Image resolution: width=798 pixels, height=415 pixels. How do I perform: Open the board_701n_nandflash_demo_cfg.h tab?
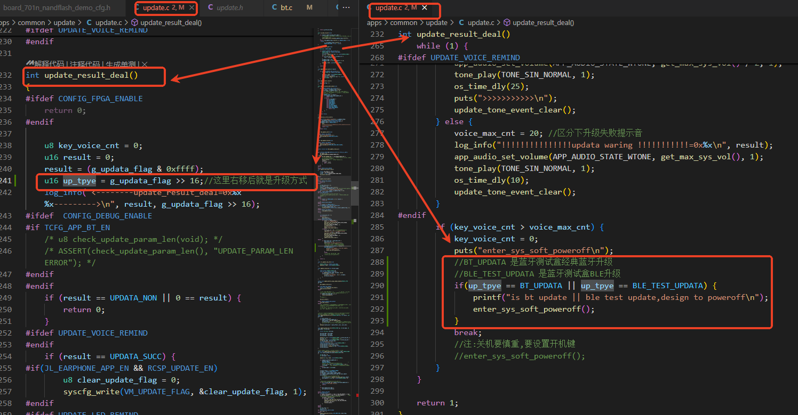[57, 7]
